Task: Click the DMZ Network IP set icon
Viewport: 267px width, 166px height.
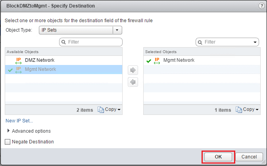Action: point(18,60)
